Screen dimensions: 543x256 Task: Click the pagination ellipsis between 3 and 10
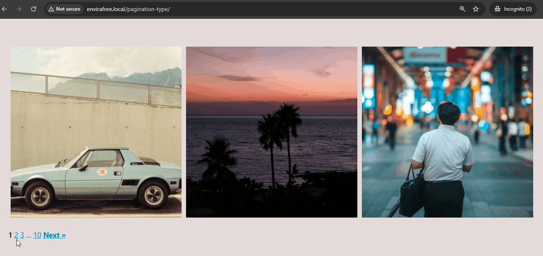pos(29,235)
